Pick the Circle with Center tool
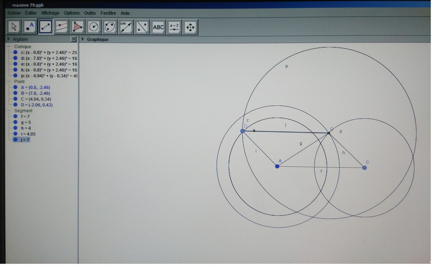The image size is (432, 265). (x=94, y=27)
